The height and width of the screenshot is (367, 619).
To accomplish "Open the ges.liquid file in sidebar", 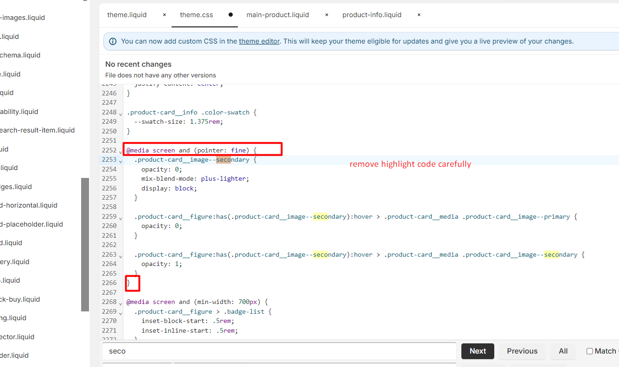I will [x=16, y=187].
